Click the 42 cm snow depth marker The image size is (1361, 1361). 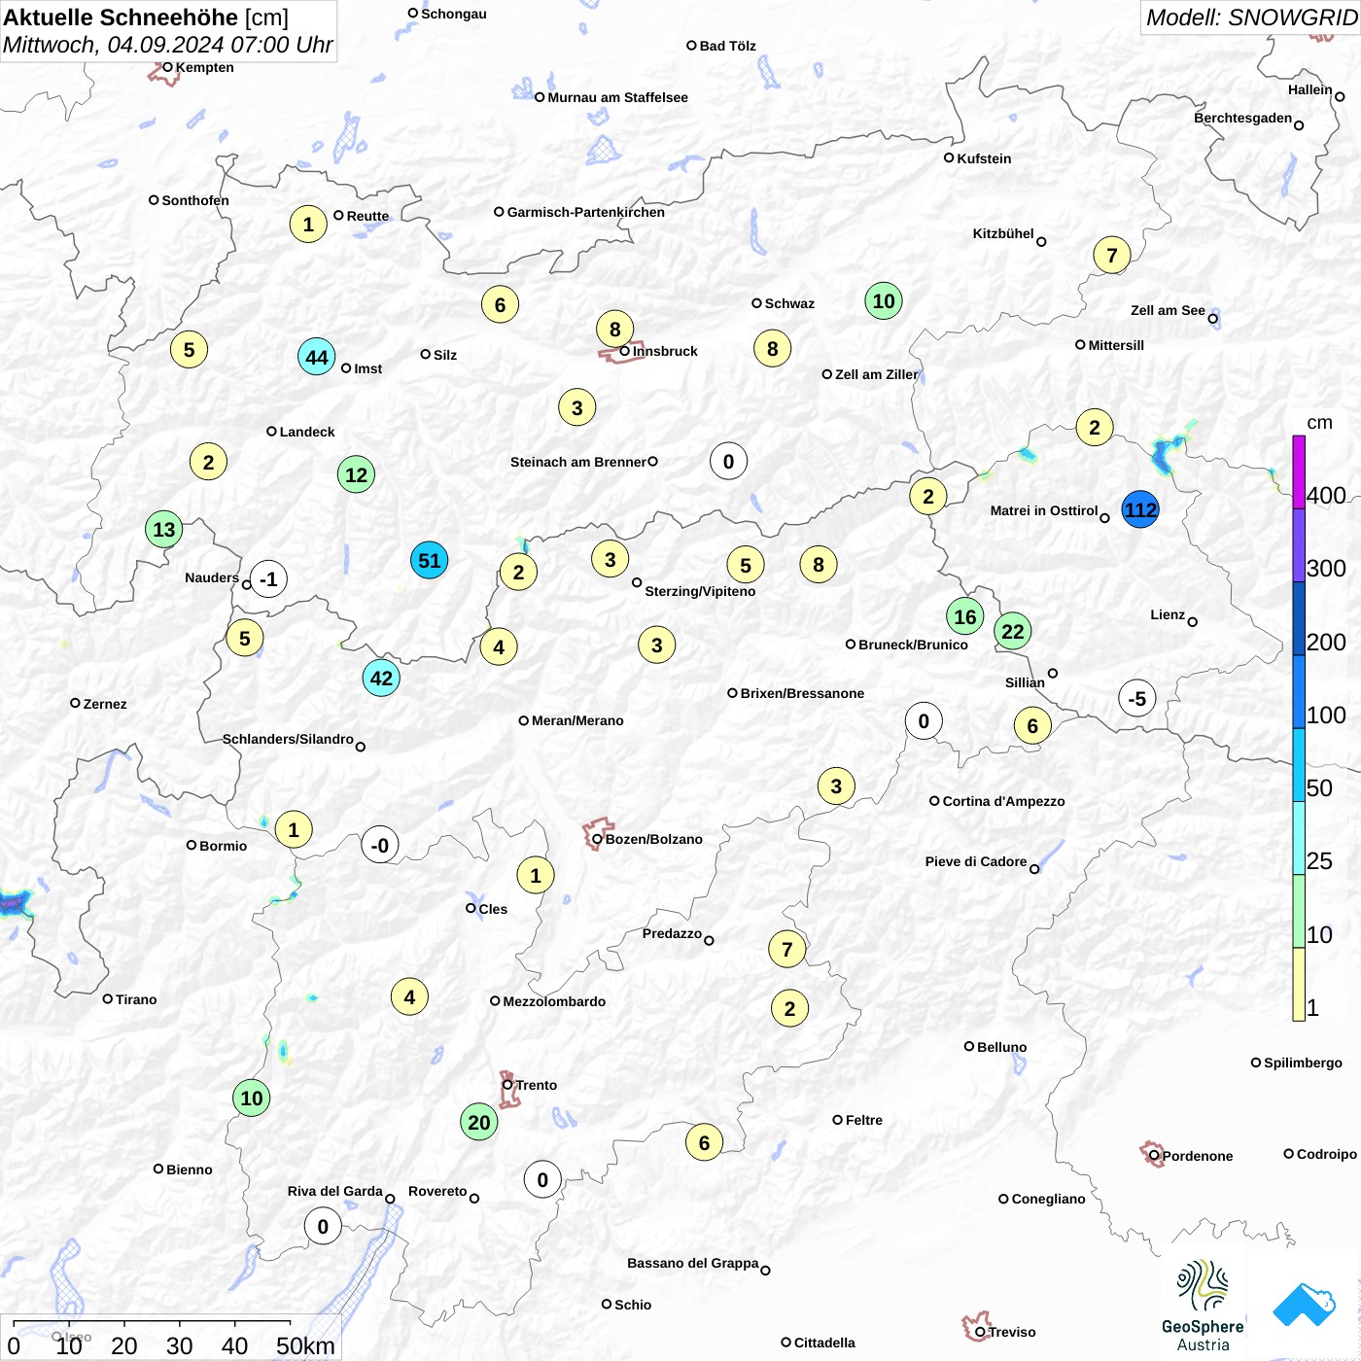pos(381,678)
